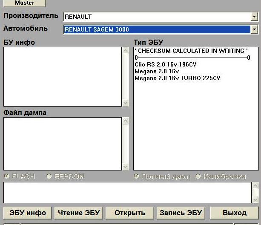This screenshot has width=261, height=225.
Task: Click the Запись ЭБУ button
Action: pos(181,213)
